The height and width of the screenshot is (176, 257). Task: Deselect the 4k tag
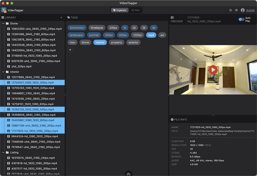[154, 27]
